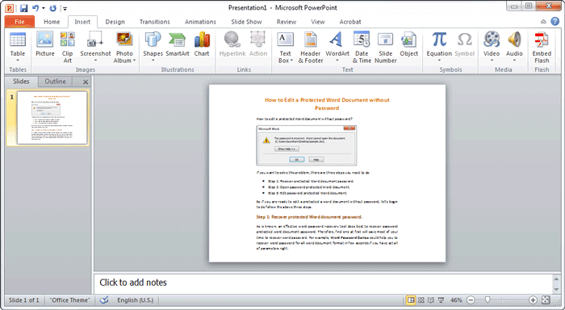Image resolution: width=565 pixels, height=310 pixels.
Task: Save the presentation from Quick Access Toolbar
Action: [x=23, y=8]
